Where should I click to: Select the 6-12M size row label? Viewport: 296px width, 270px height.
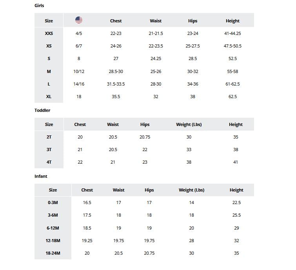coord(53,228)
